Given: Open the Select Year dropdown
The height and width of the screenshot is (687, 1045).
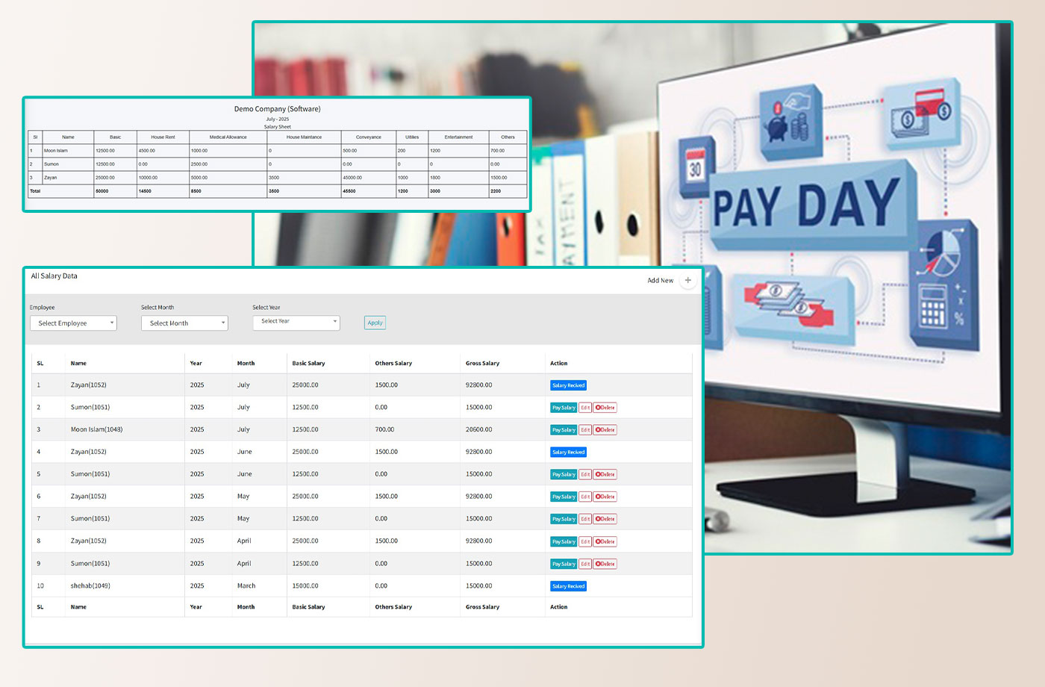Looking at the screenshot, I should (x=296, y=322).
